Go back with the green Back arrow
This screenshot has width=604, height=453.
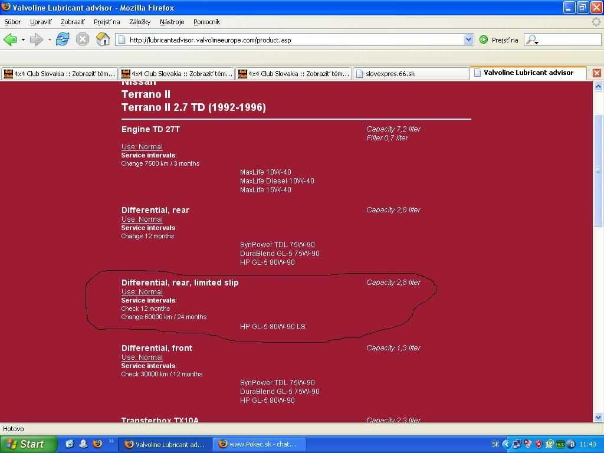click(10, 40)
